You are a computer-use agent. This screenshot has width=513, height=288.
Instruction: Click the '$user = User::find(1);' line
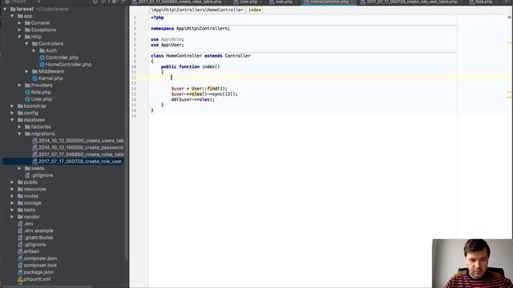coord(199,89)
